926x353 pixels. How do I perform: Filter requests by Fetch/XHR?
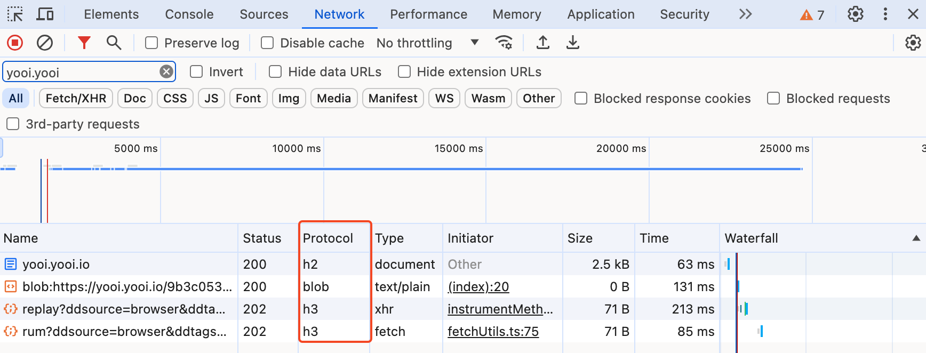(76, 99)
